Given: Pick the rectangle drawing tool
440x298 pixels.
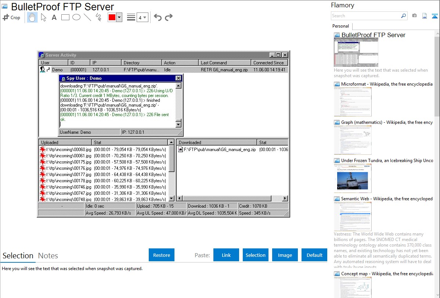Looking at the screenshot, I should click(x=65, y=17).
